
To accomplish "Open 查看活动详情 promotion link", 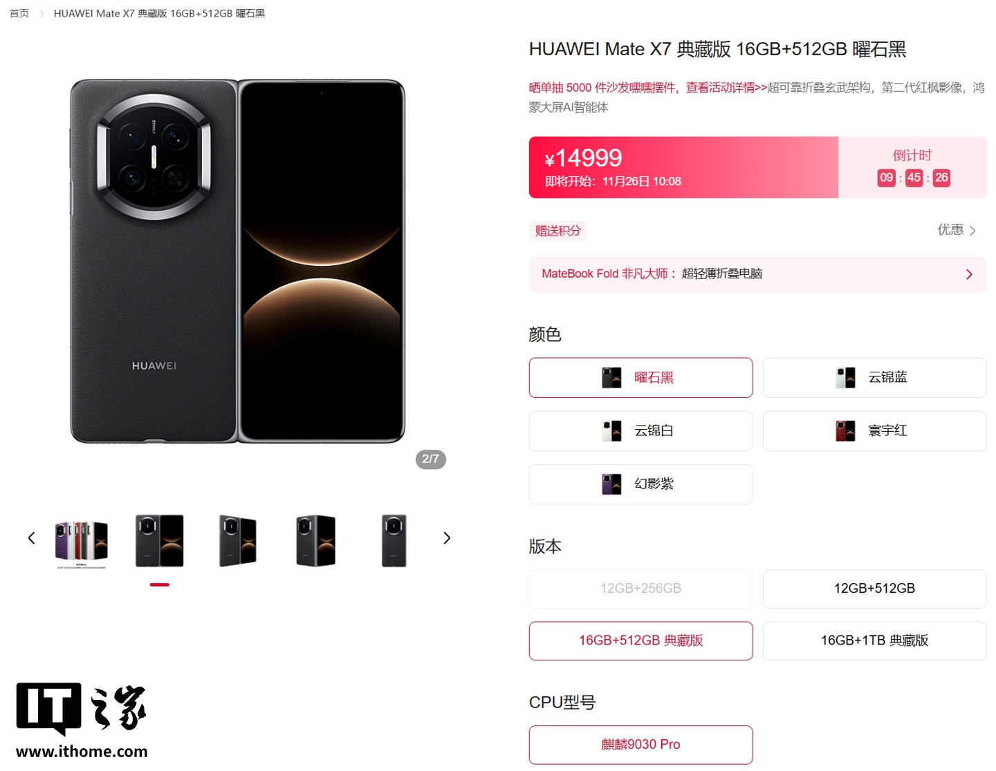I will pos(726,88).
